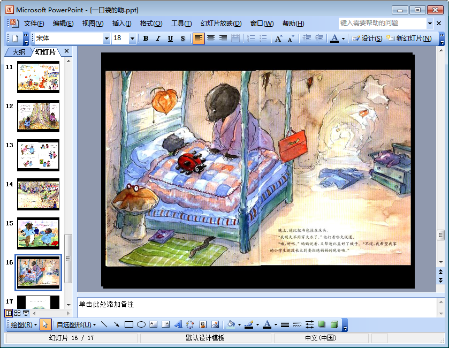
Task: Increase the indent level
Action: (319, 39)
